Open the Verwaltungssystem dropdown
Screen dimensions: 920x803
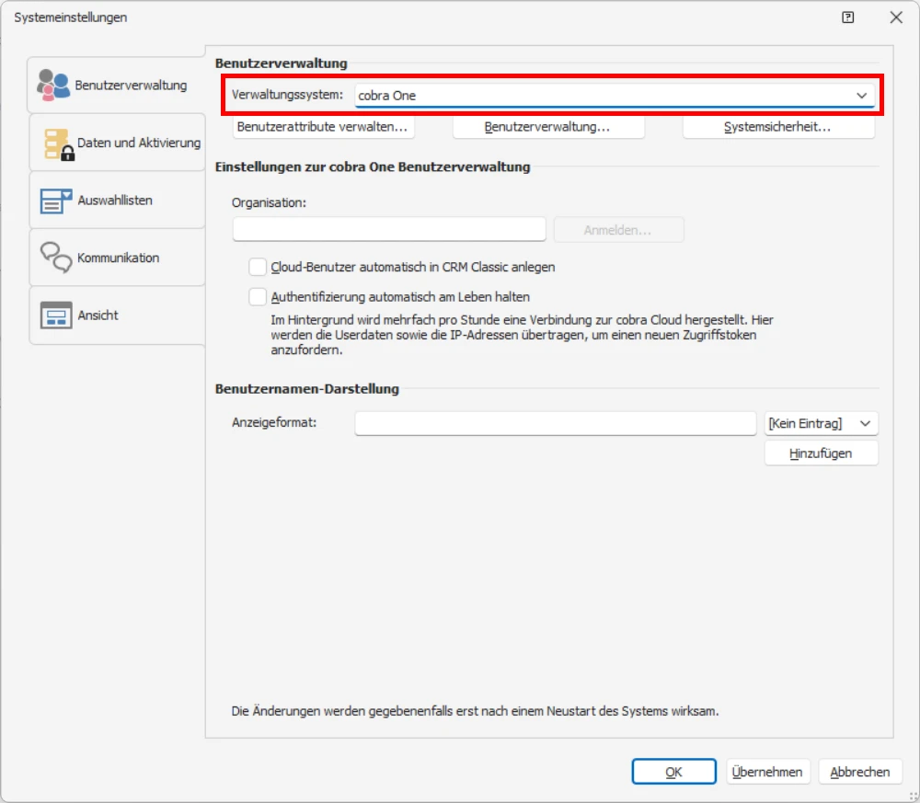pyautogui.click(x=862, y=95)
